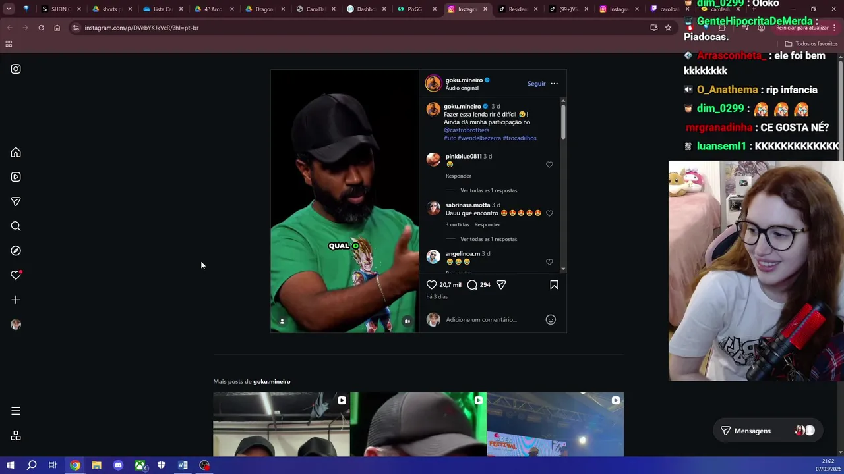The width and height of the screenshot is (844, 474).
Task: Reply to pinkblue0811's comment
Action: tap(458, 176)
